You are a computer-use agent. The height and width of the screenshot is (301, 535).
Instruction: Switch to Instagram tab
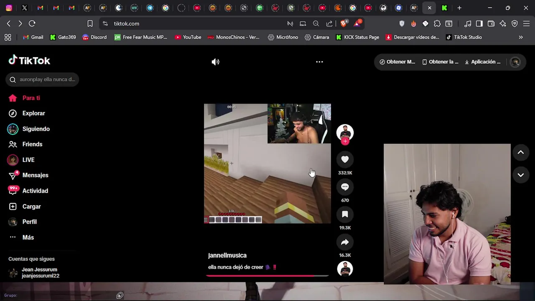point(9,8)
